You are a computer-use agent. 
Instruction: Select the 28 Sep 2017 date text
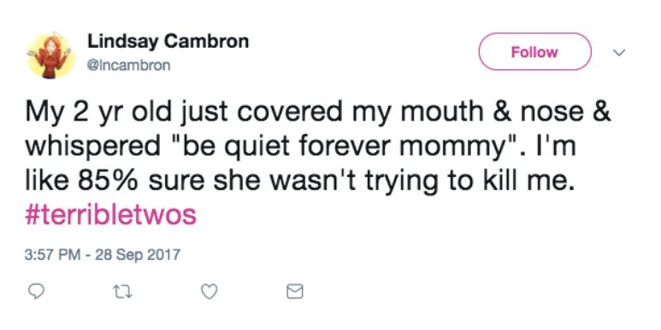[x=138, y=255]
